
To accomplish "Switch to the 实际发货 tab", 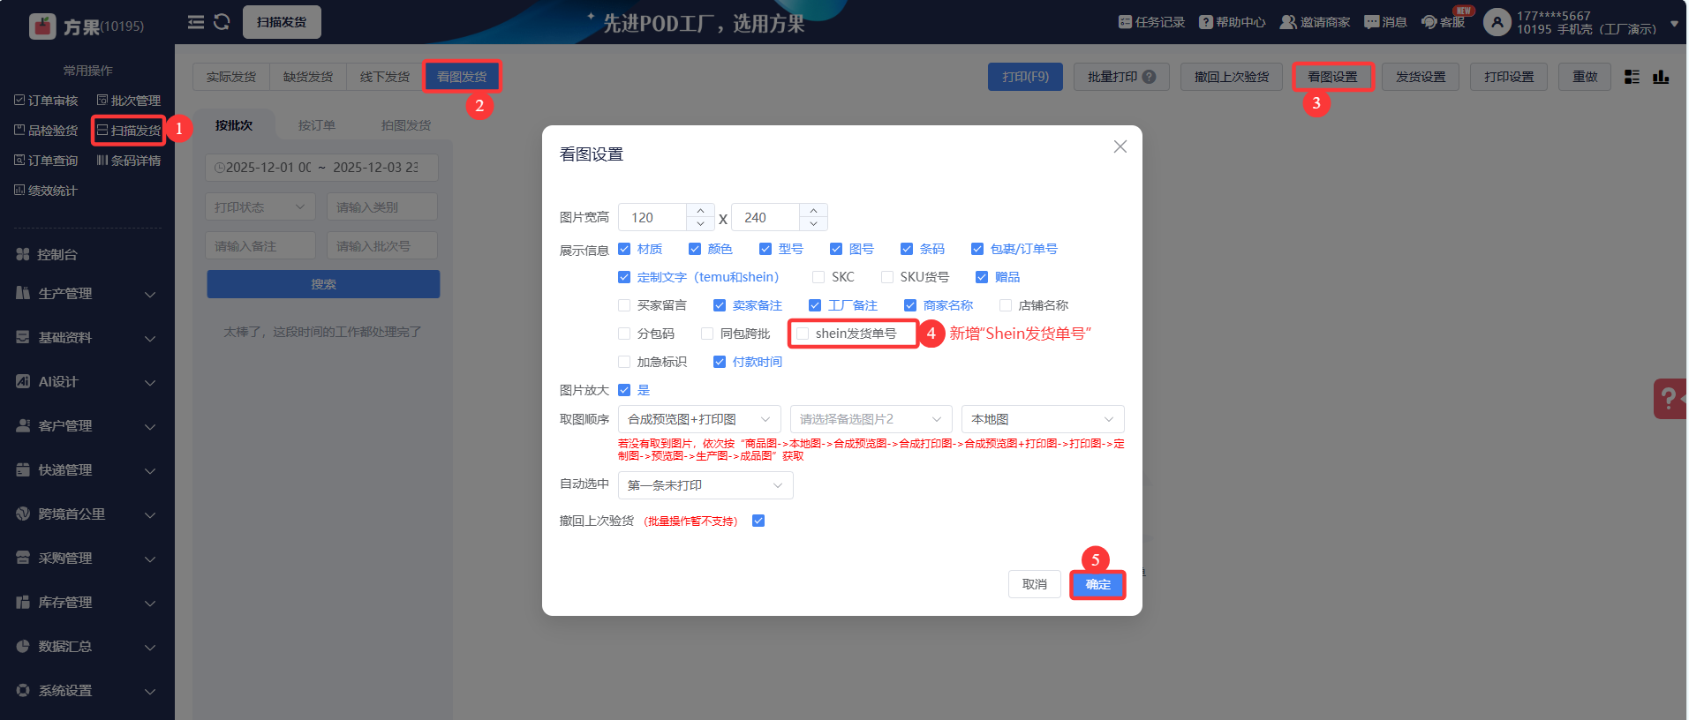I will coord(231,77).
